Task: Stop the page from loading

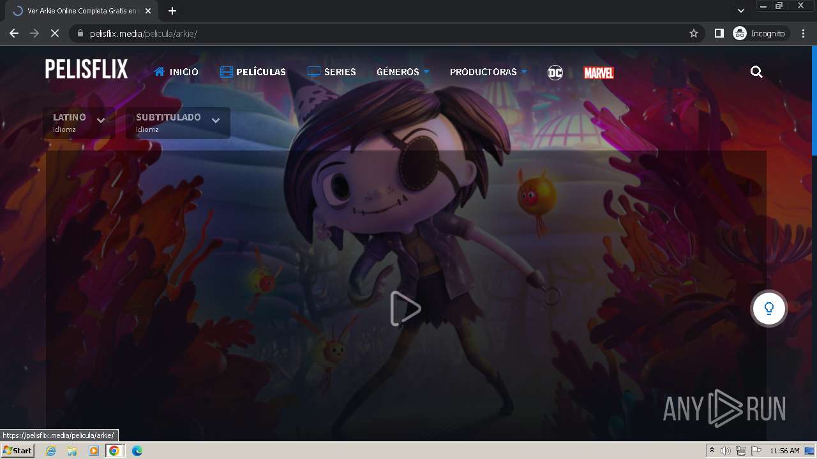Action: [55, 33]
